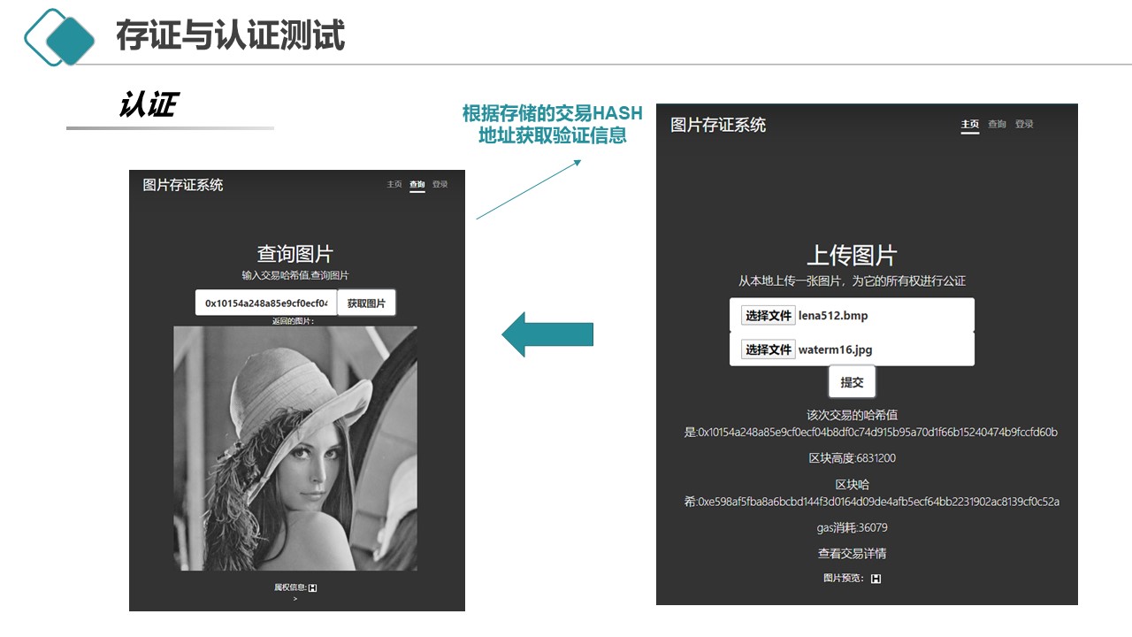Click 选择文件 button next to waterm16.jpg
This screenshot has height=637, width=1132.
click(x=768, y=349)
